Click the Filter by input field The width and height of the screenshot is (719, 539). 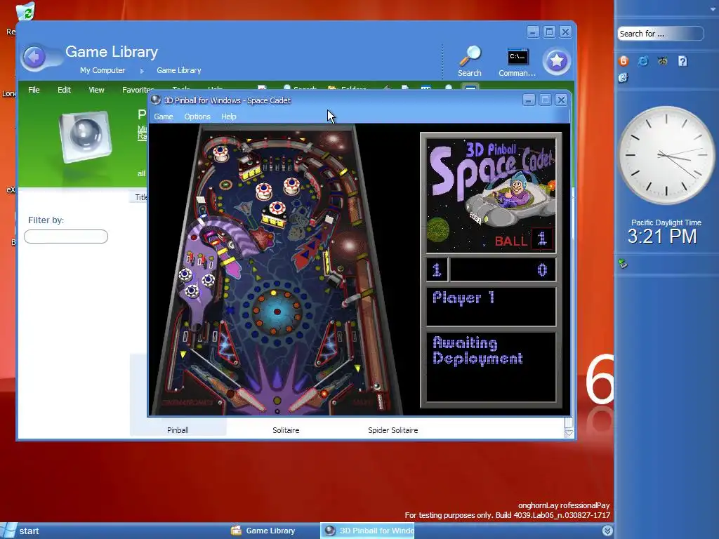[66, 237]
